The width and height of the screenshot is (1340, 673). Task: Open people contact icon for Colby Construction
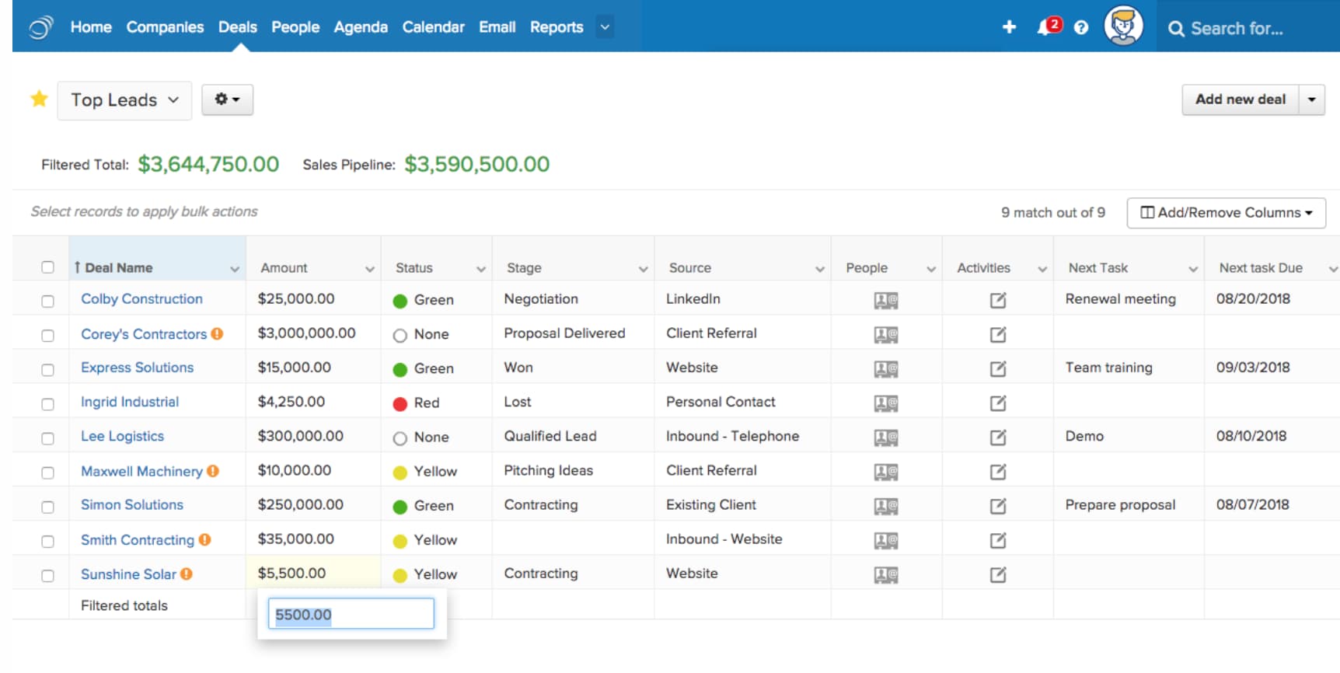(x=885, y=300)
